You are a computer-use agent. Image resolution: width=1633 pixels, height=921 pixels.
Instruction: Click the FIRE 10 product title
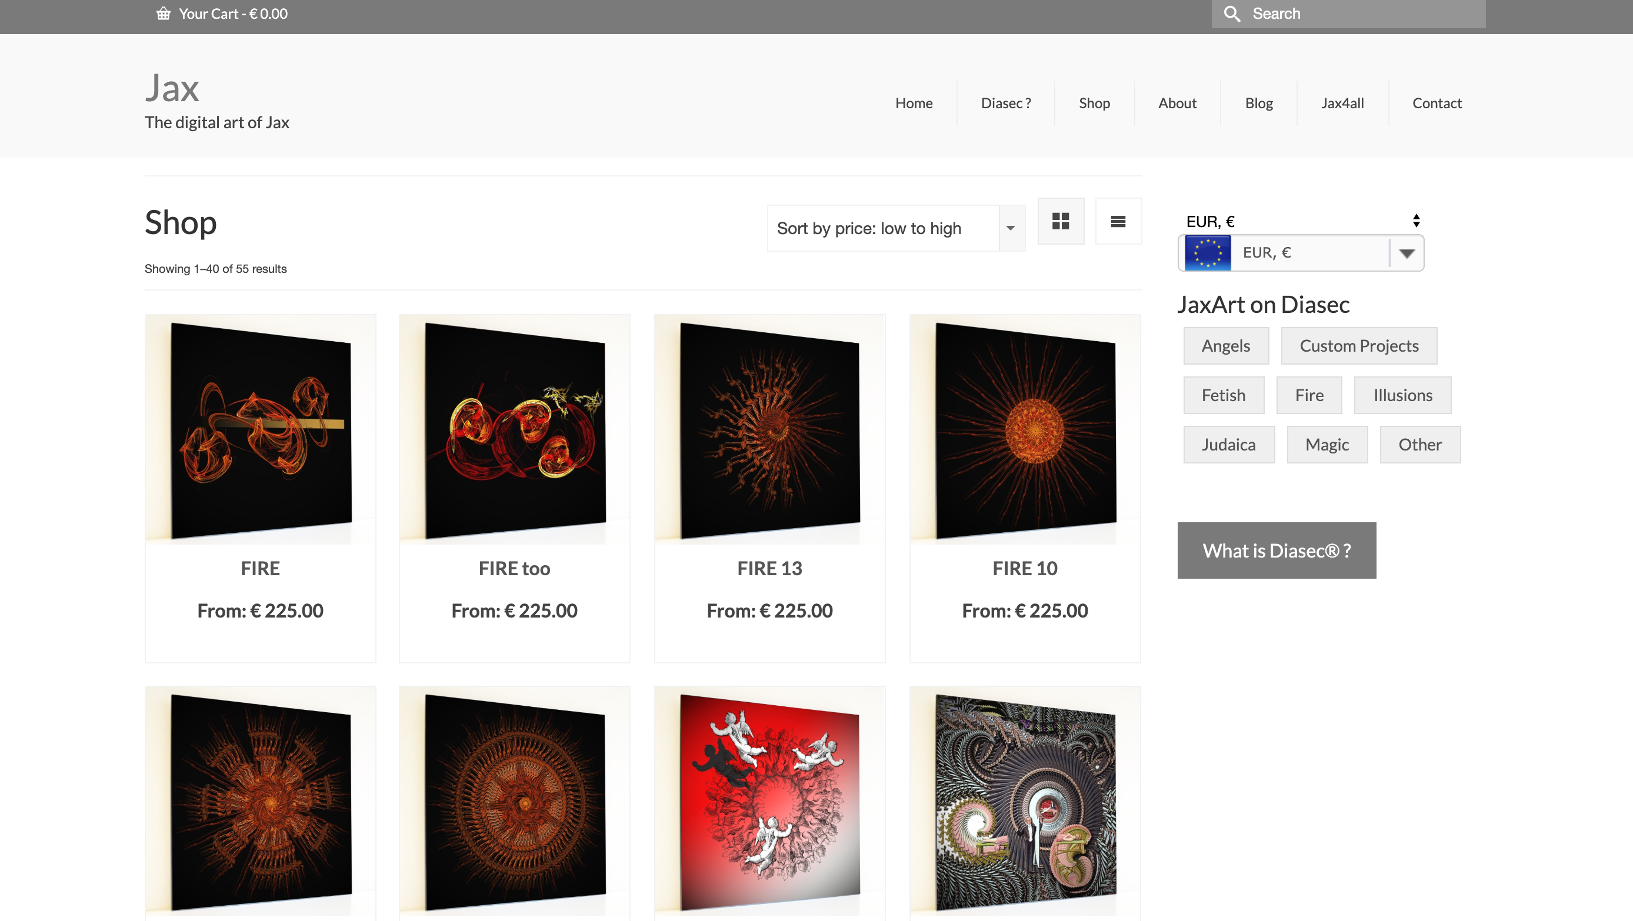[1024, 569]
